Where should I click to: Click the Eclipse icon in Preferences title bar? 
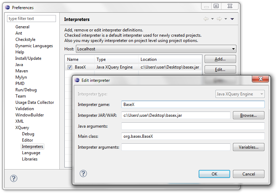tap(7, 7)
